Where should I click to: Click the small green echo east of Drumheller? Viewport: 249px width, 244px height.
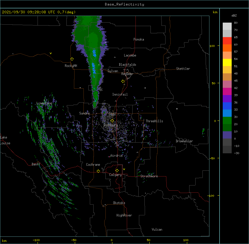(203, 132)
